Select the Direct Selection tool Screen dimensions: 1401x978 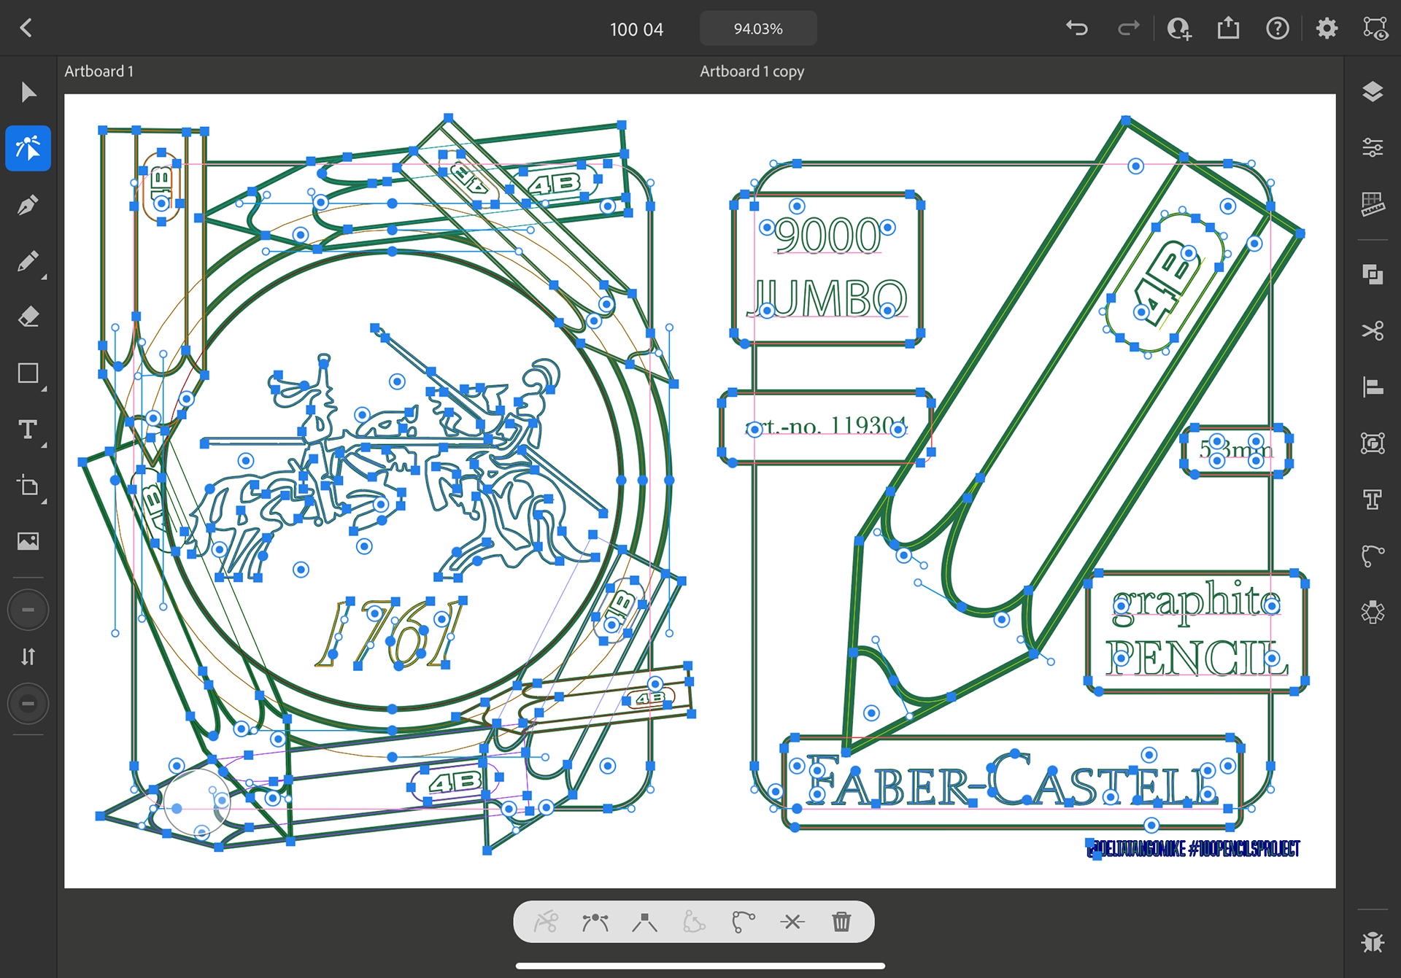(x=28, y=148)
